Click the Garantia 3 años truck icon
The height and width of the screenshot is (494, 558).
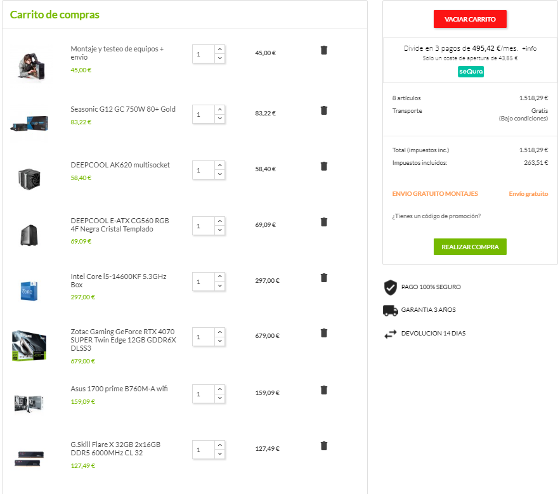[x=391, y=310]
